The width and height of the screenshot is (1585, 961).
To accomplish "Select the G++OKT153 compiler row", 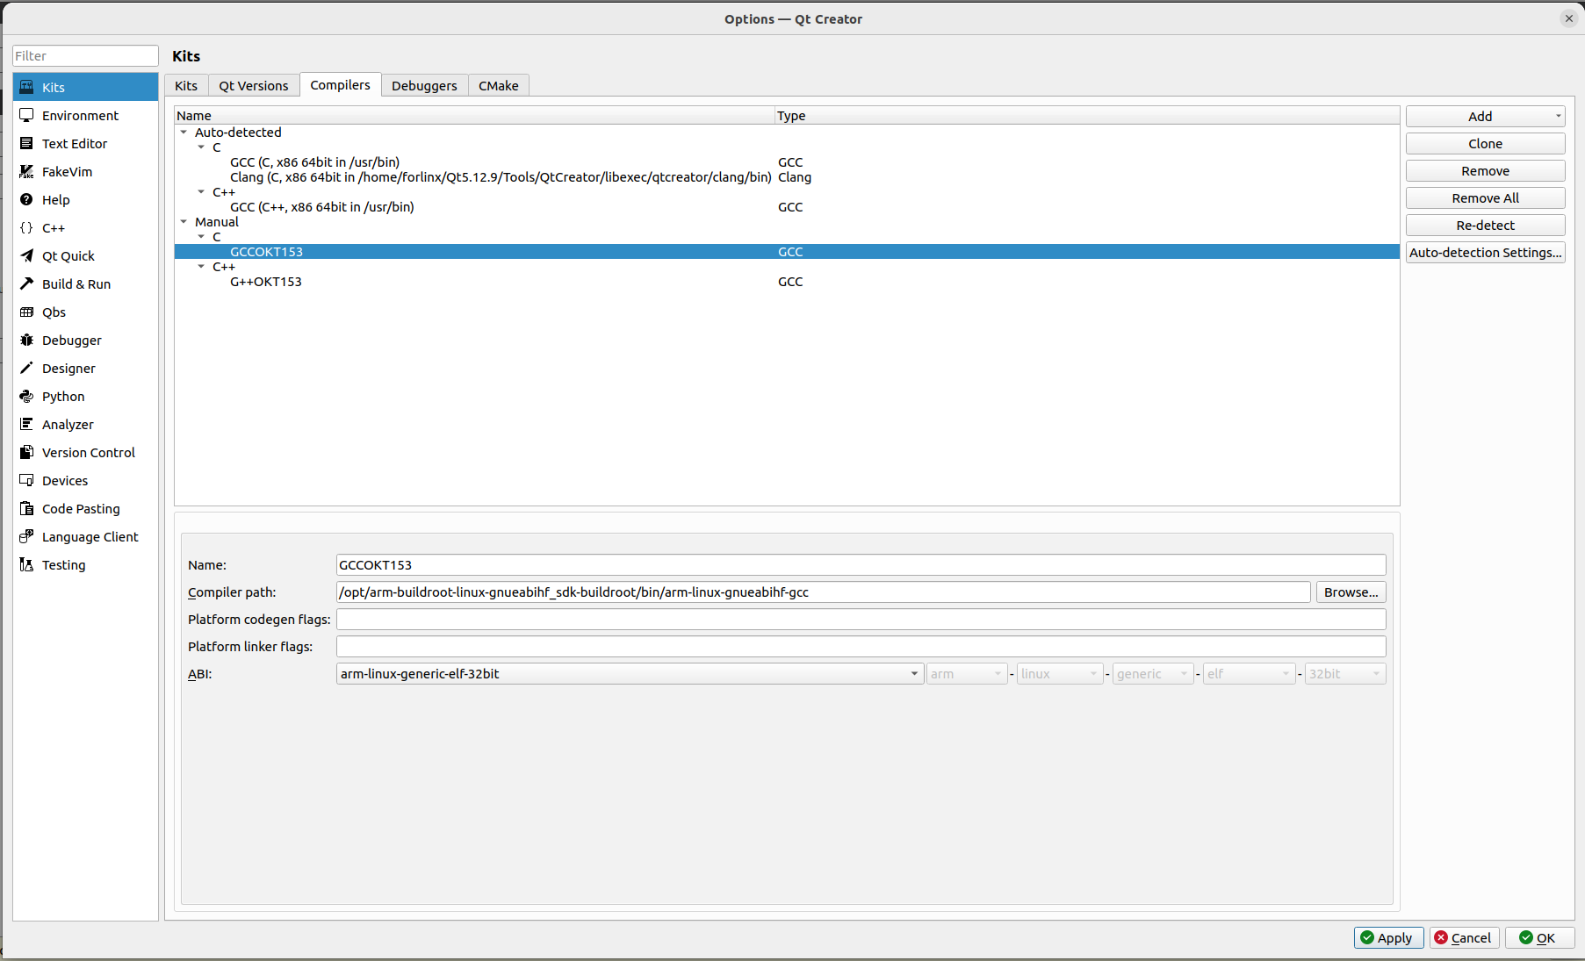I will (787, 282).
